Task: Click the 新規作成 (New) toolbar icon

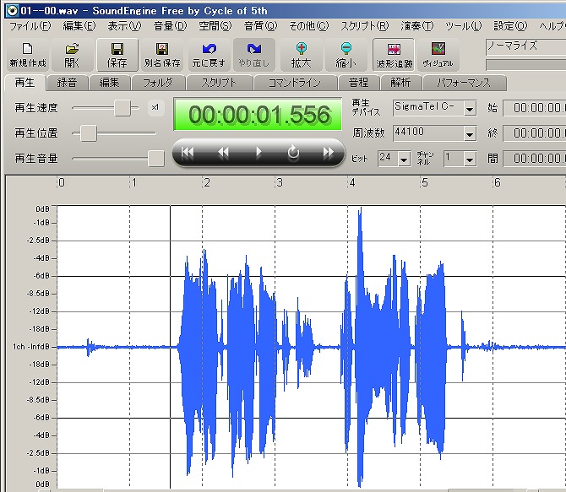Action: 28,55
